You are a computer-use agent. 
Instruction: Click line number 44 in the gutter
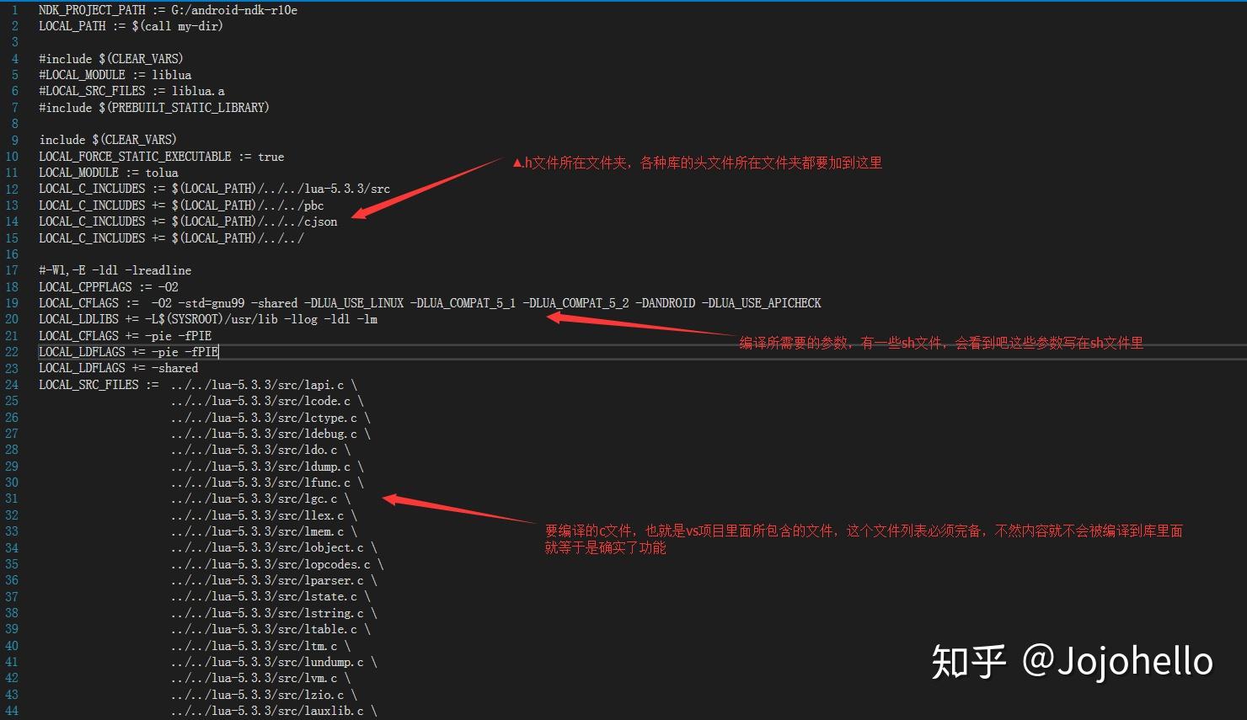12,711
